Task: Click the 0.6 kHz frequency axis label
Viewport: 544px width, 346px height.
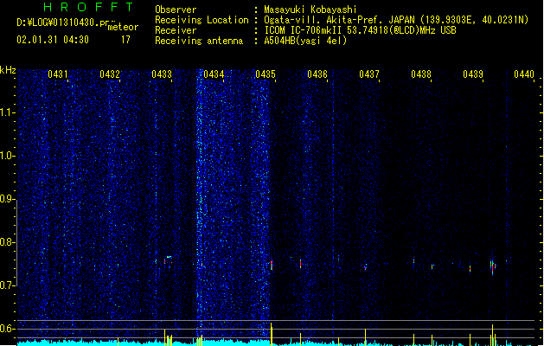Action: pyautogui.click(x=7, y=329)
